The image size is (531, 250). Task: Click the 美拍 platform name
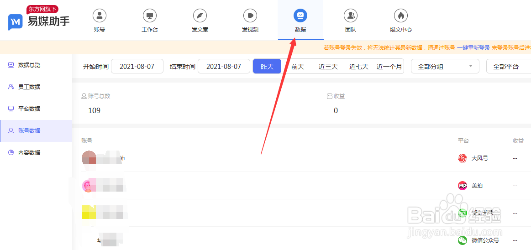[477, 185]
